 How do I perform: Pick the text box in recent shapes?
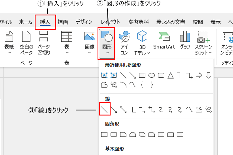104,75
